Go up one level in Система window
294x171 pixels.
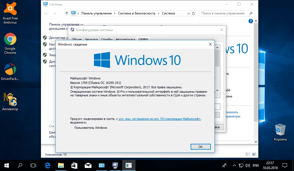(x=67, y=13)
